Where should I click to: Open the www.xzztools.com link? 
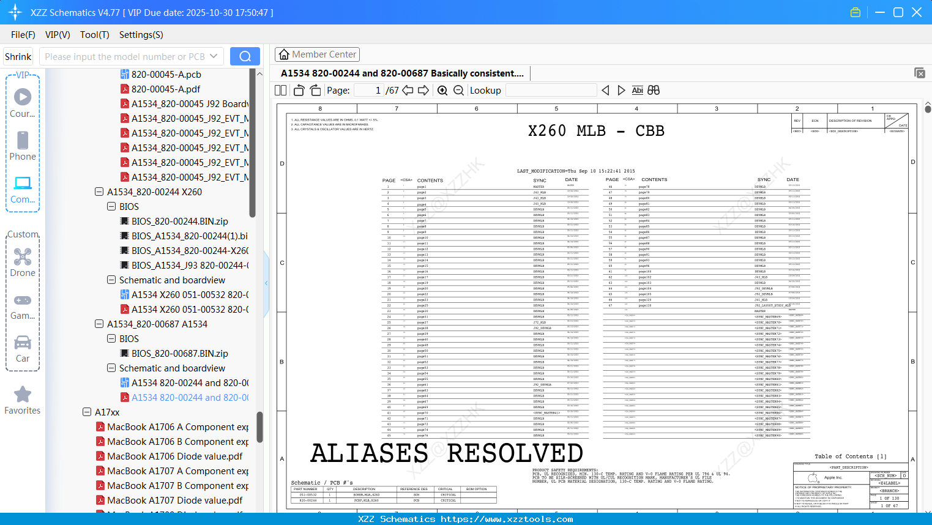pos(507,519)
